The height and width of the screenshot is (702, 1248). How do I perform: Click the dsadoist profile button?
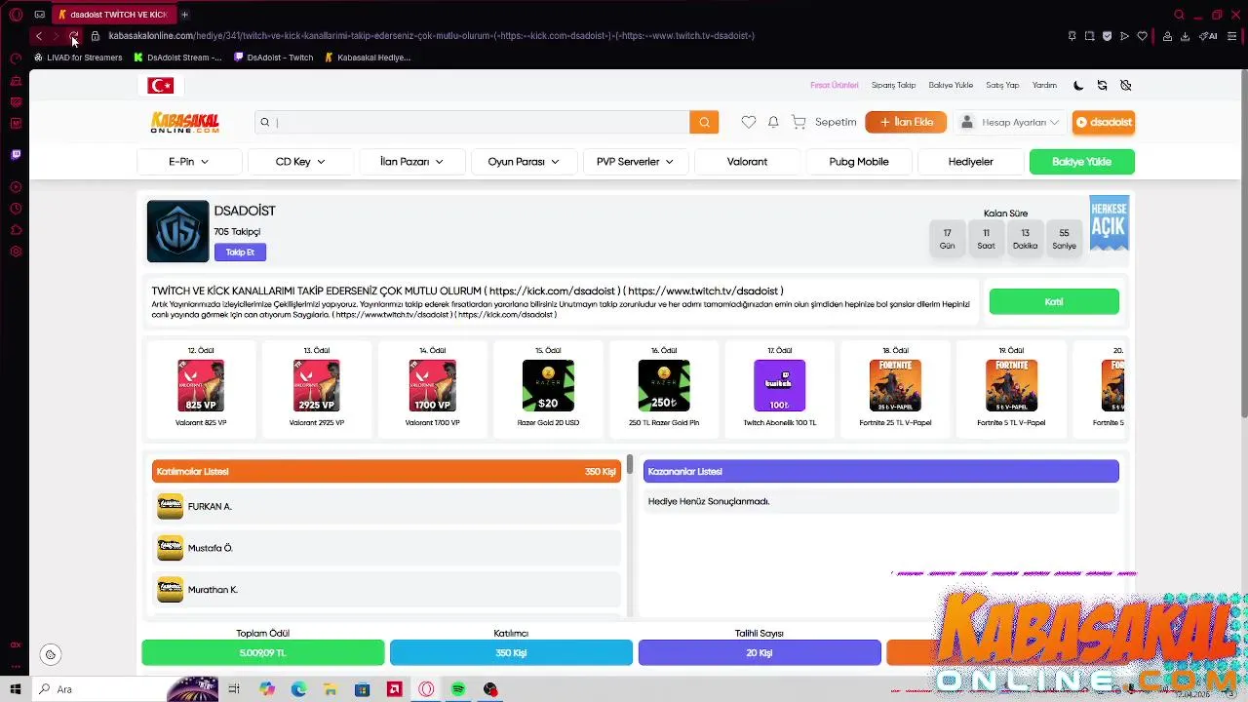(1104, 122)
